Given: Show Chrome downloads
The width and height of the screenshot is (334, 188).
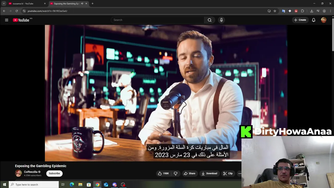Looking at the screenshot, I should (312, 11).
